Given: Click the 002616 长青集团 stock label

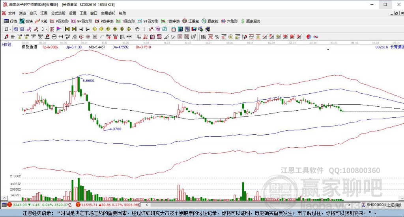Looking at the screenshot, I should click(x=389, y=47).
